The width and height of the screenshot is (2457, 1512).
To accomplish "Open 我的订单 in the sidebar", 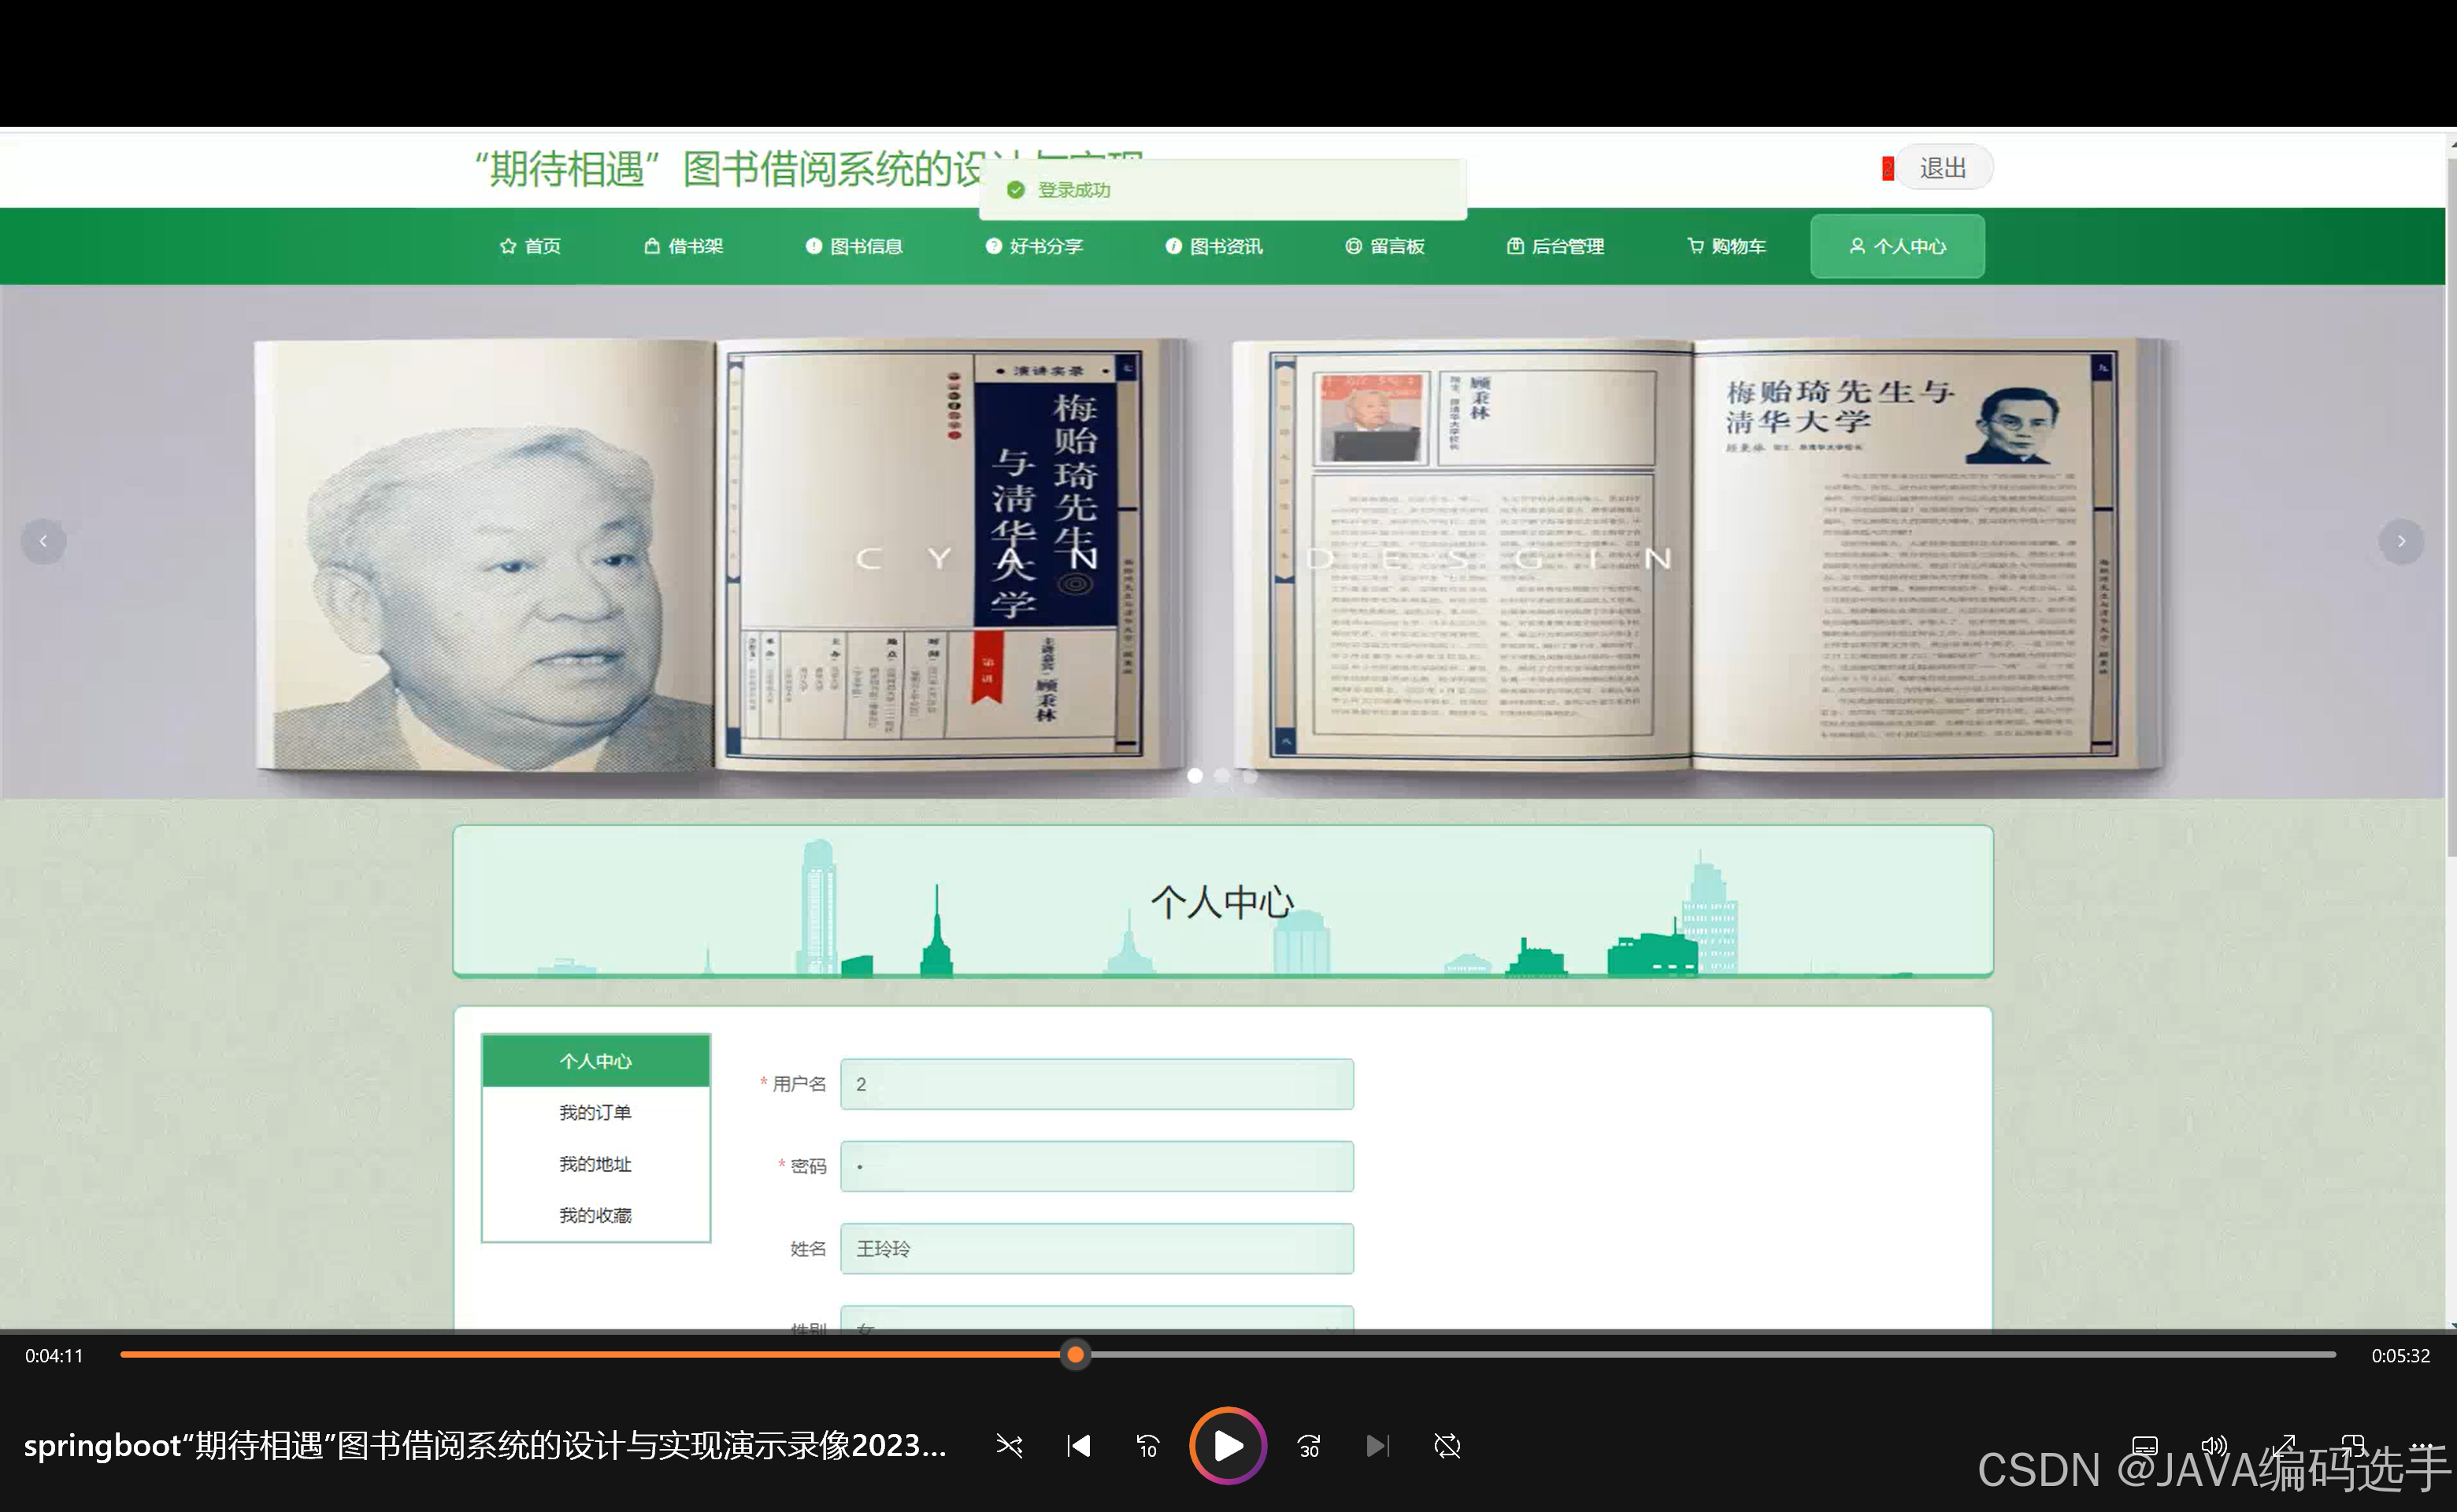I will pos(596,1112).
